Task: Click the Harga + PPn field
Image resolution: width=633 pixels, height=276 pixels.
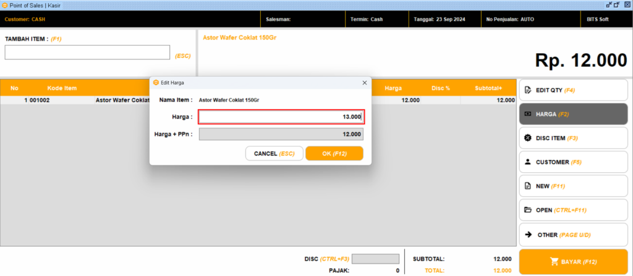Action: pos(281,134)
